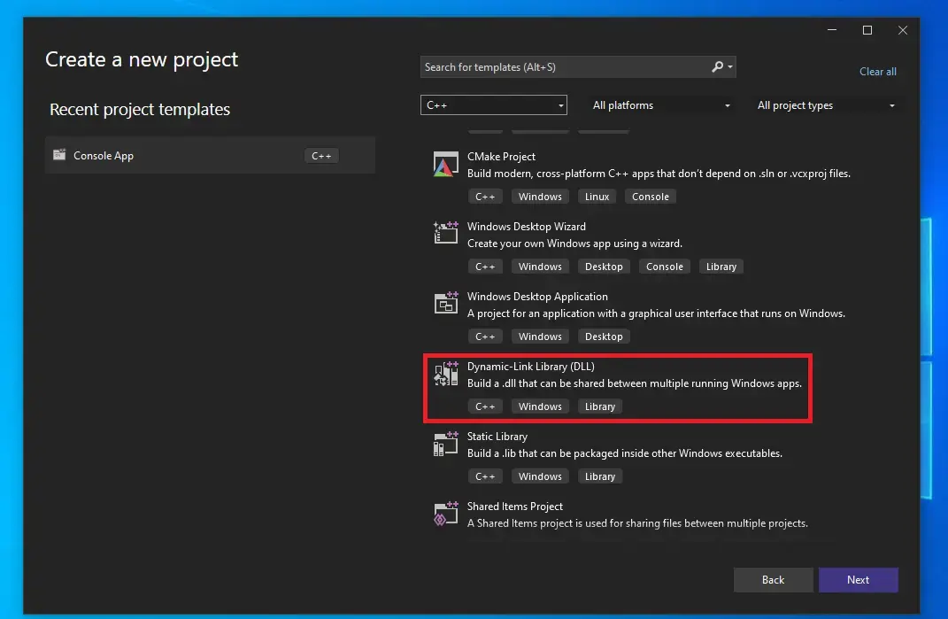
Task: Open the All project types dropdown
Action: 826,105
